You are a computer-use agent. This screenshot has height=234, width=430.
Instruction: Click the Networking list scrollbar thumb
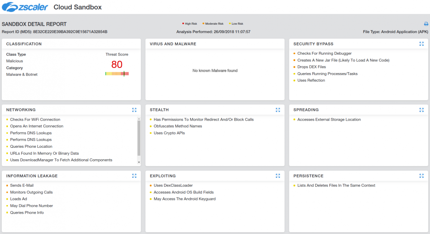[139, 138]
